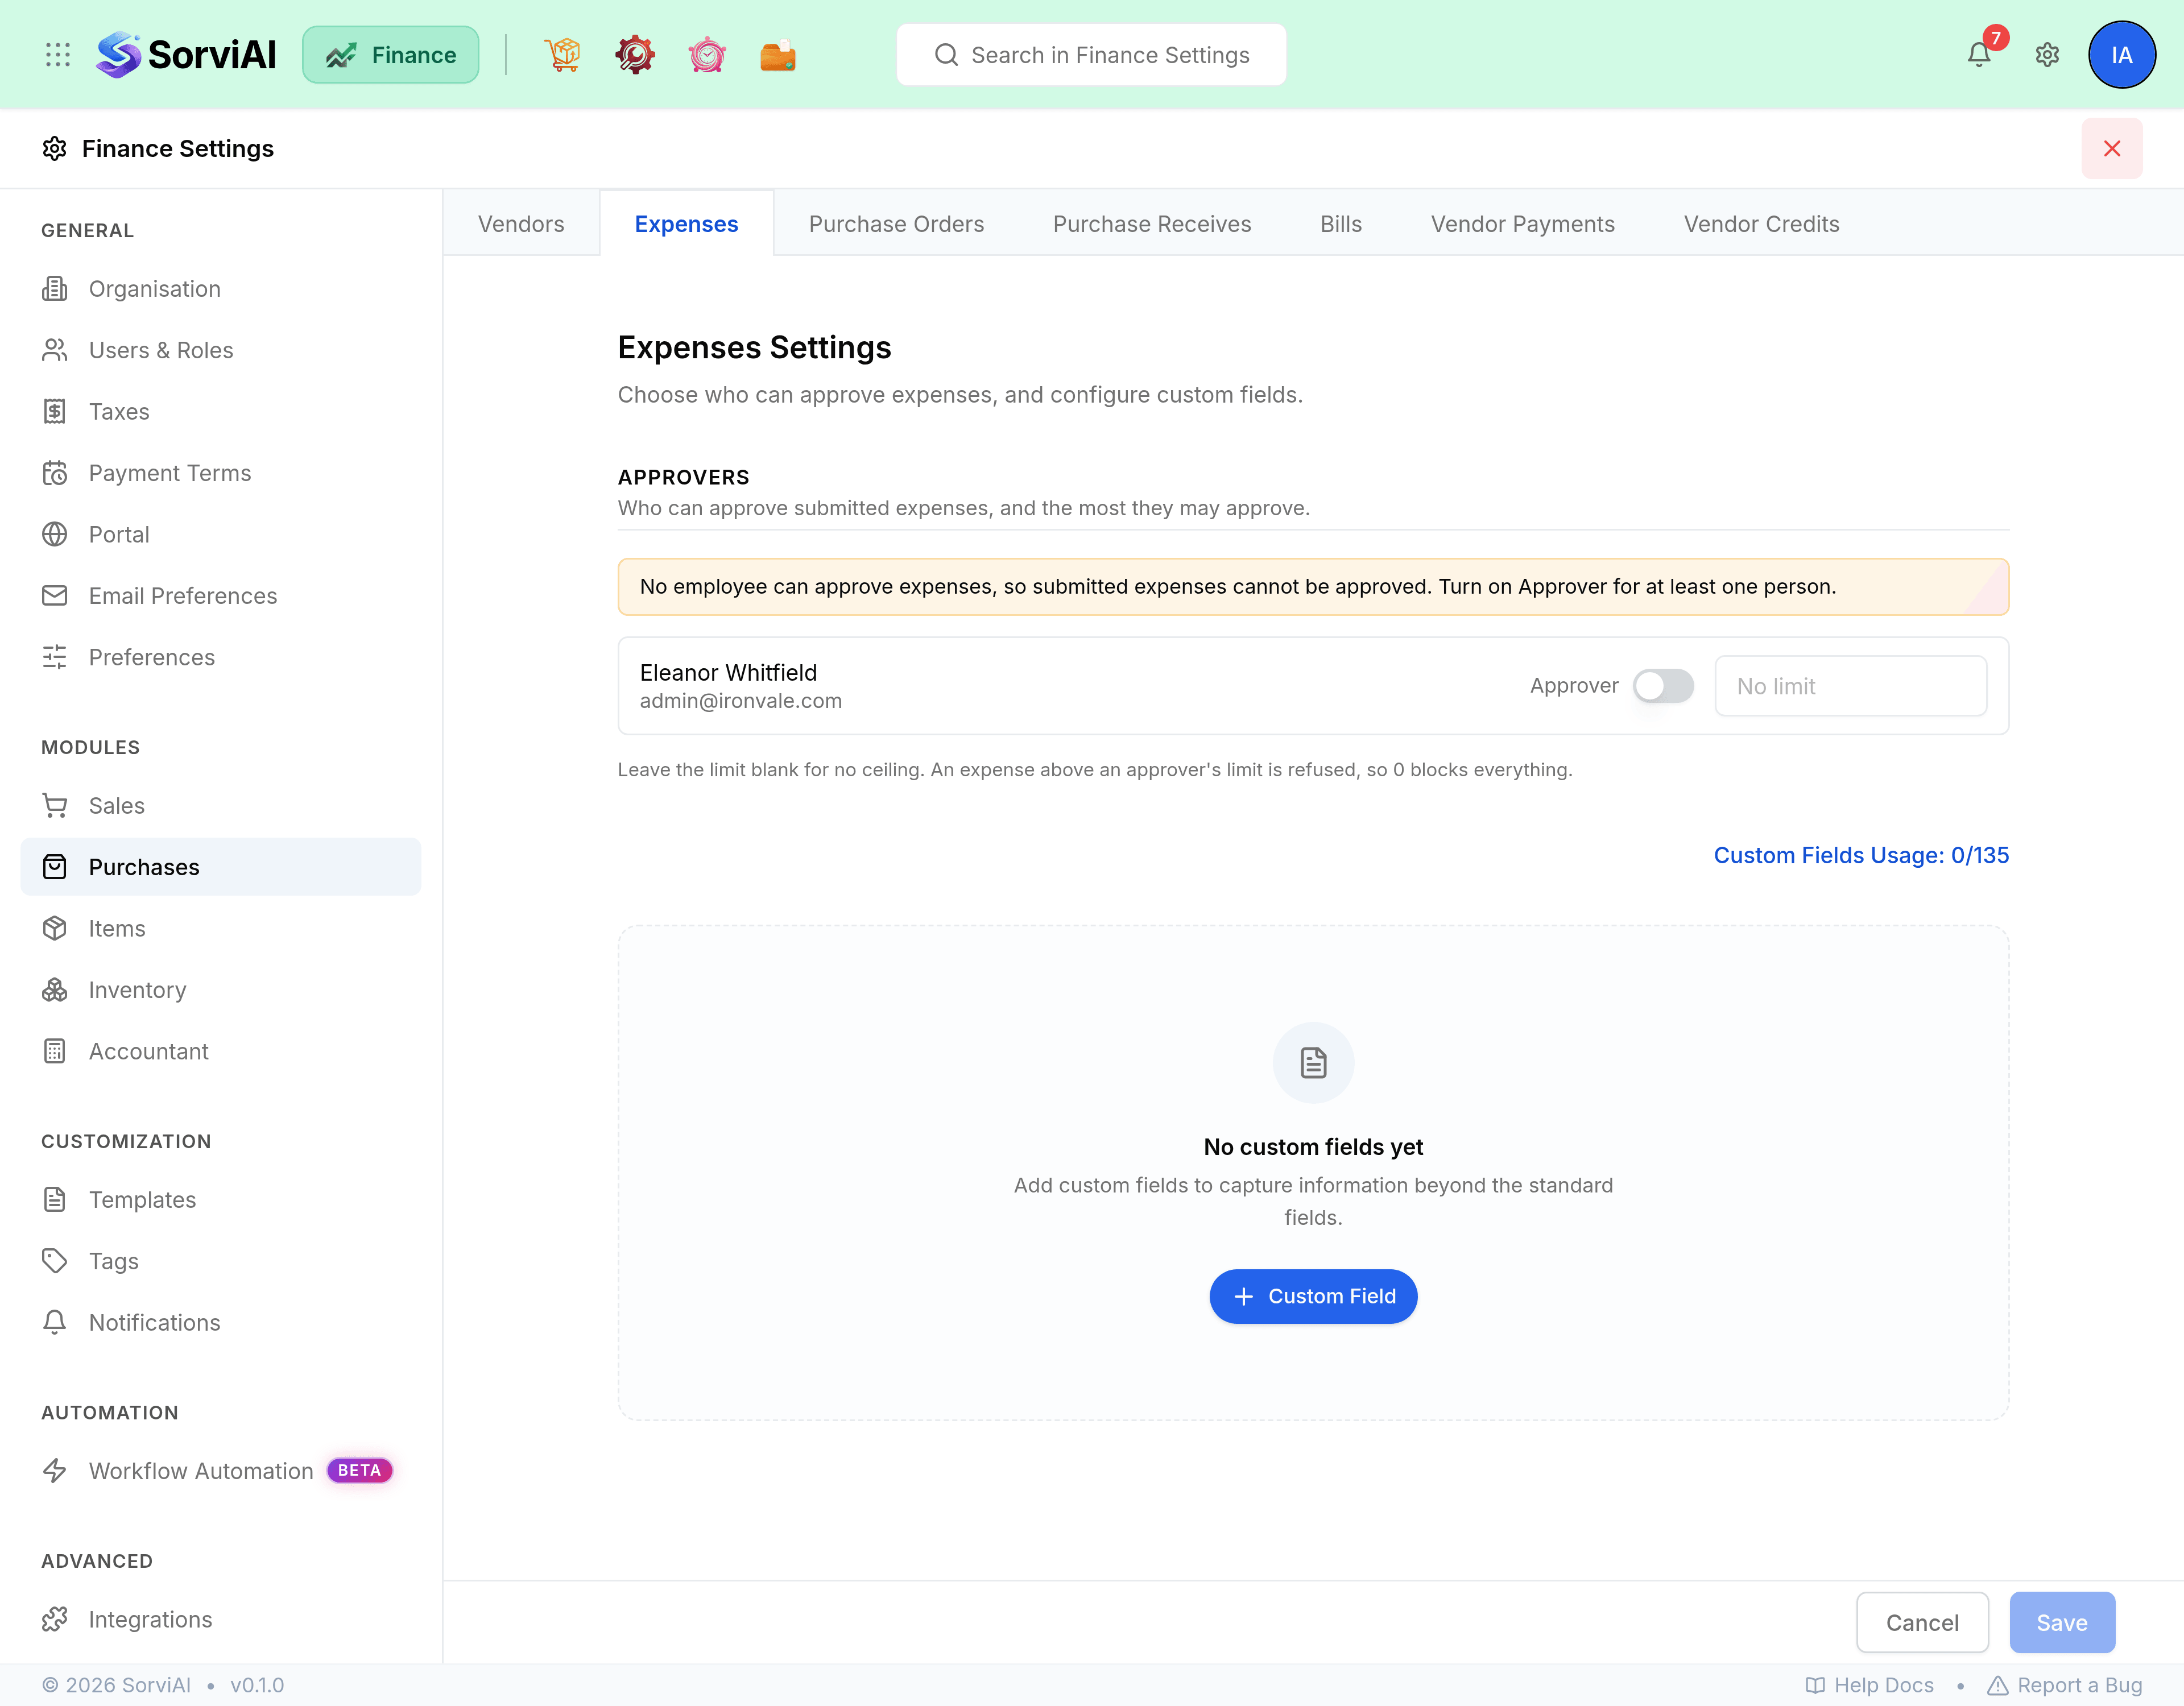Open the shopping cart box module icon
The width and height of the screenshot is (2184, 1706).
click(563, 55)
